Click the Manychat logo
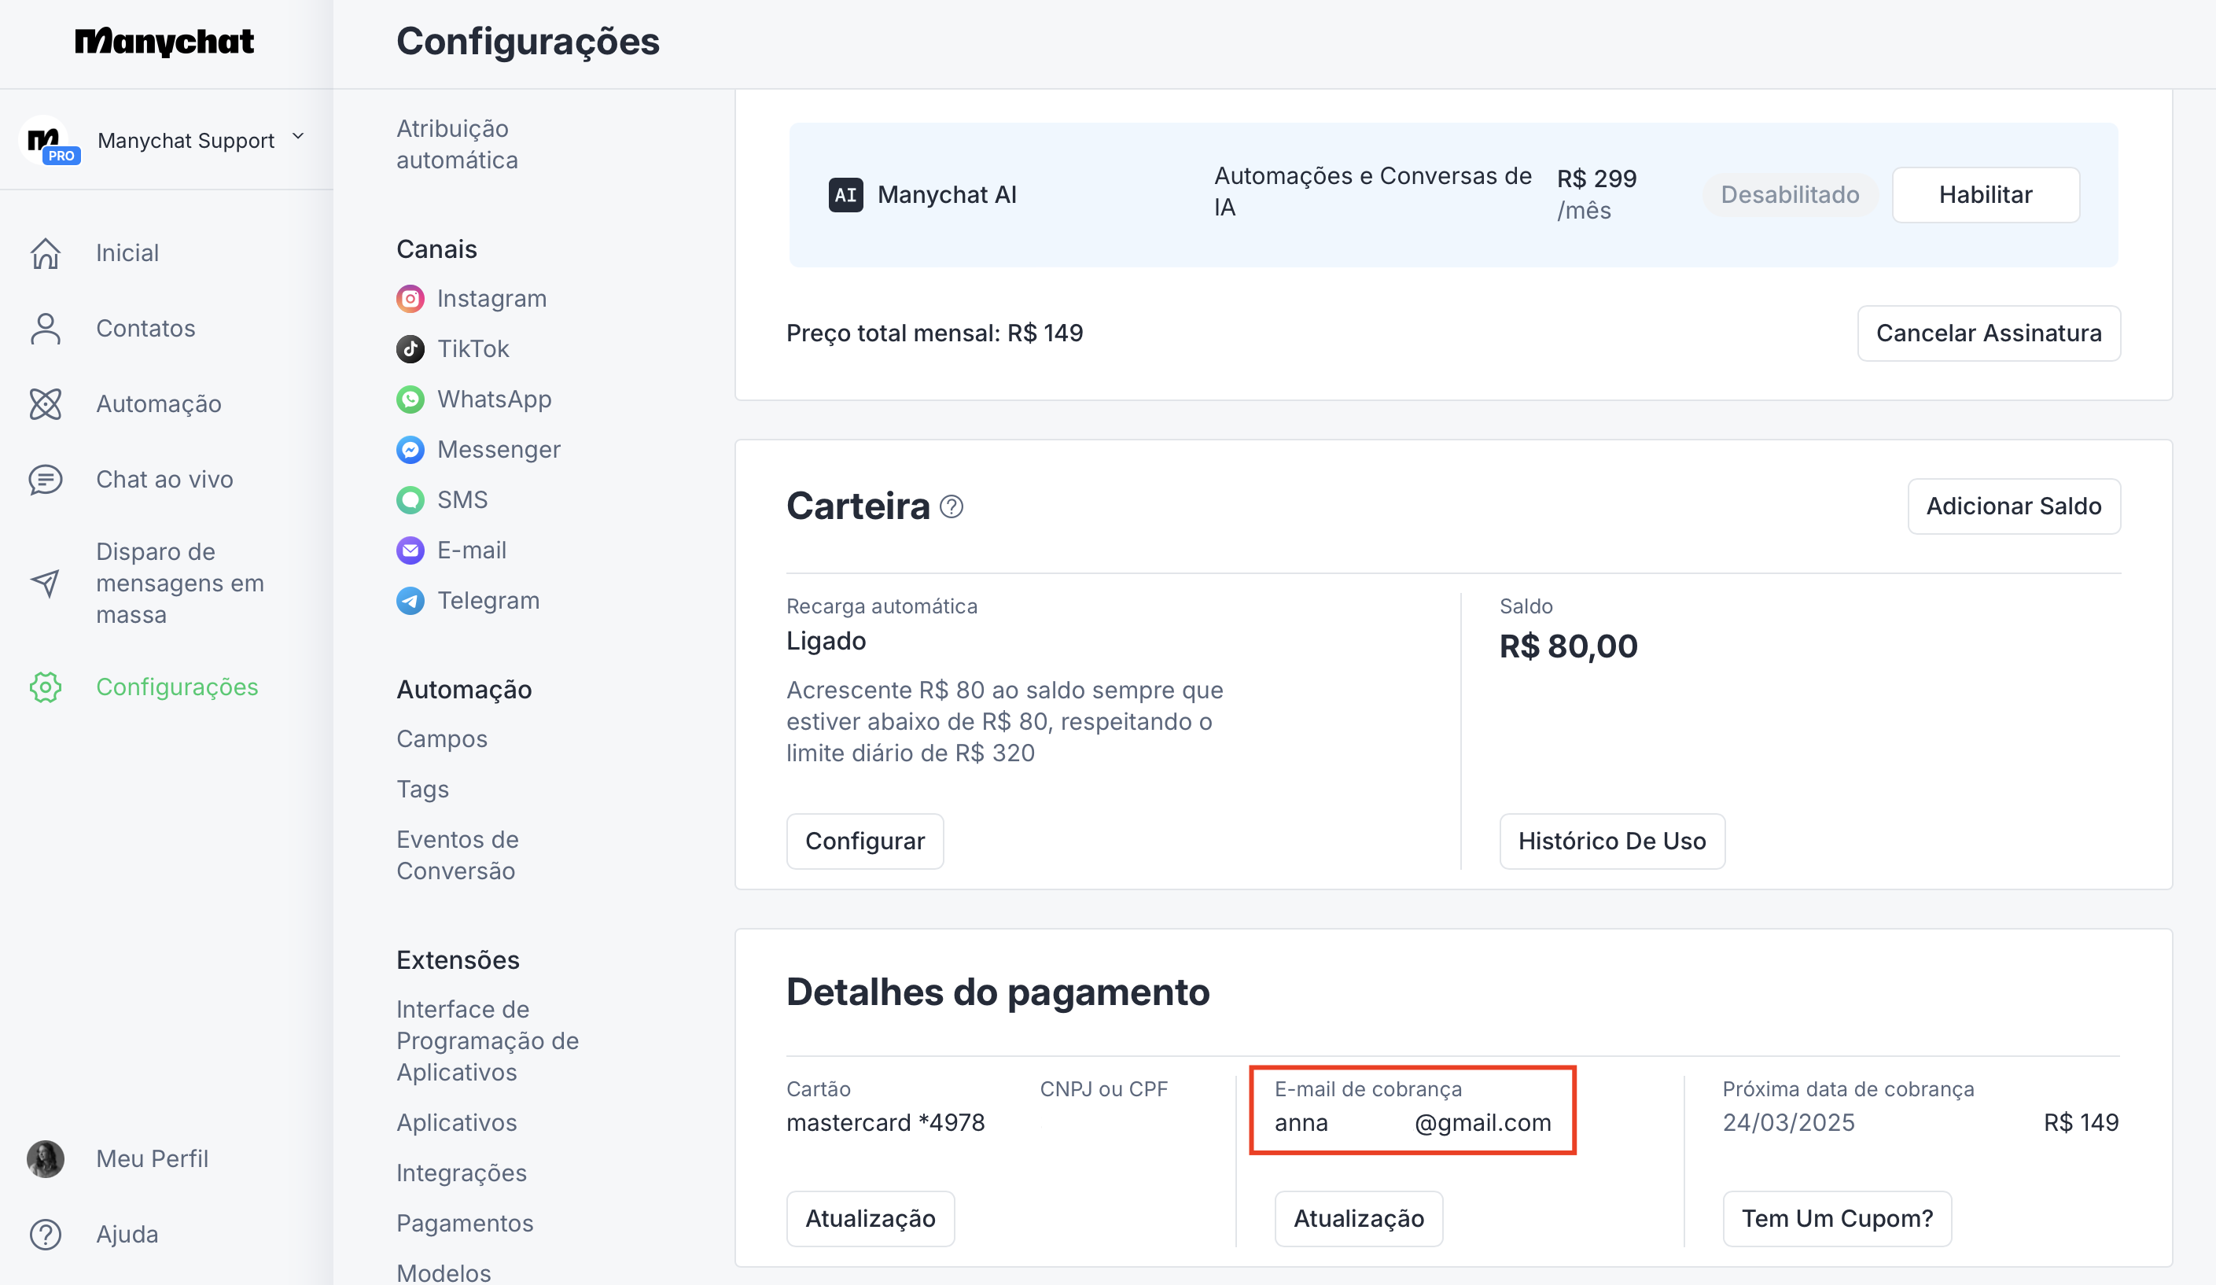 point(164,42)
